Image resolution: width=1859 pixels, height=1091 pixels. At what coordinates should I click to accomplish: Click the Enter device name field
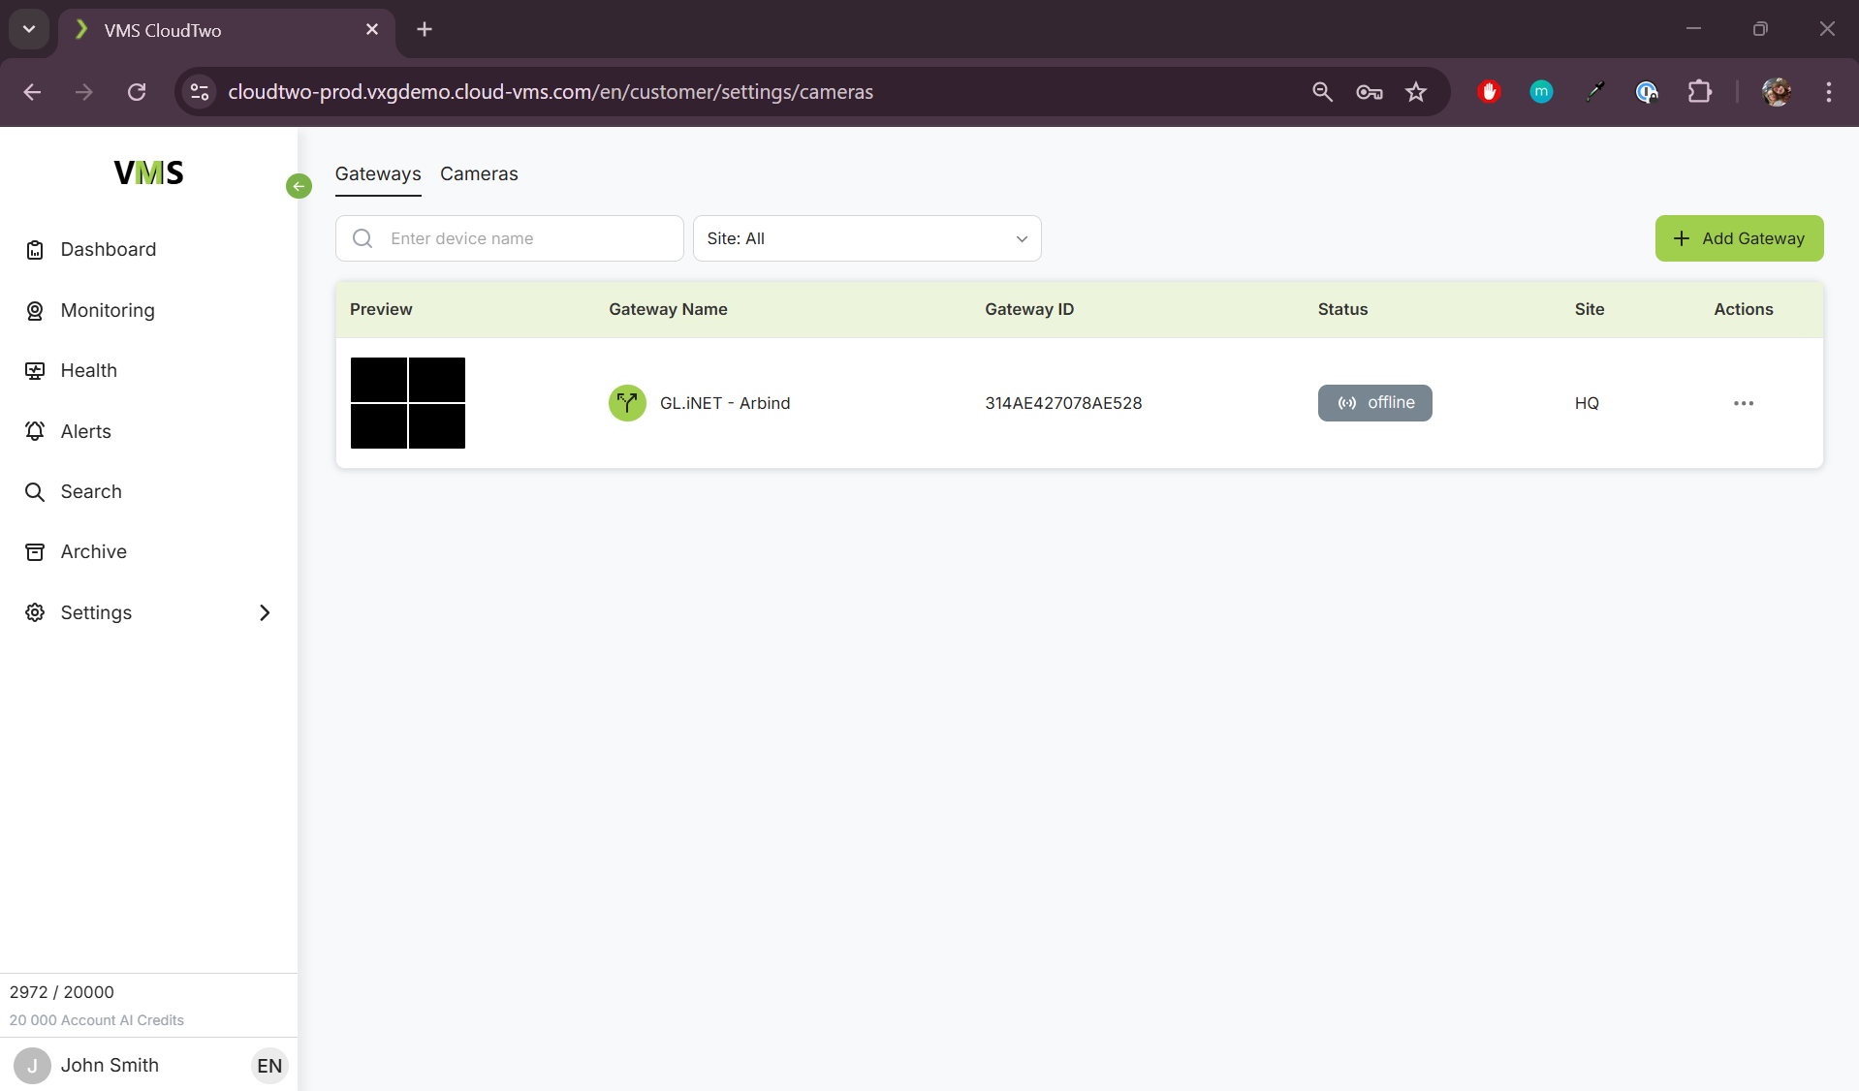click(523, 238)
